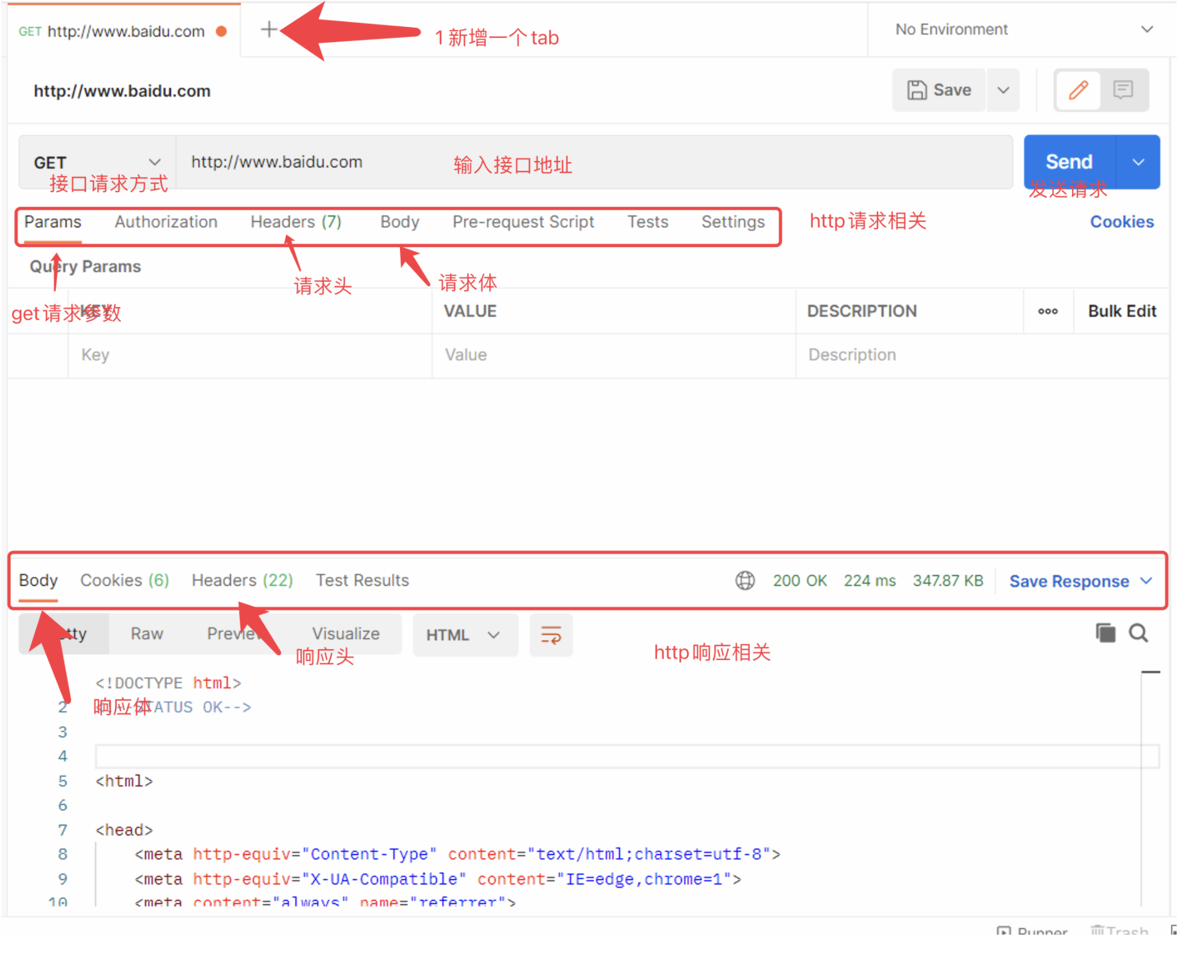Search the response with the magnifier icon
The image size is (1195, 953).
[x=1138, y=632]
